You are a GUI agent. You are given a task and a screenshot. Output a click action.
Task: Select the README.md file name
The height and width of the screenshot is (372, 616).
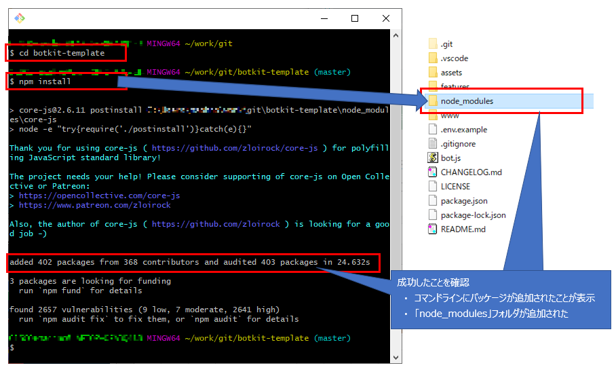463,229
